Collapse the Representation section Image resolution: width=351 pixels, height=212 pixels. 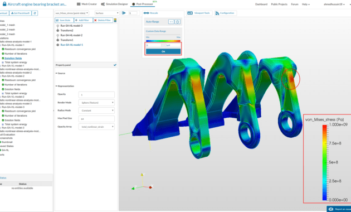(65, 86)
